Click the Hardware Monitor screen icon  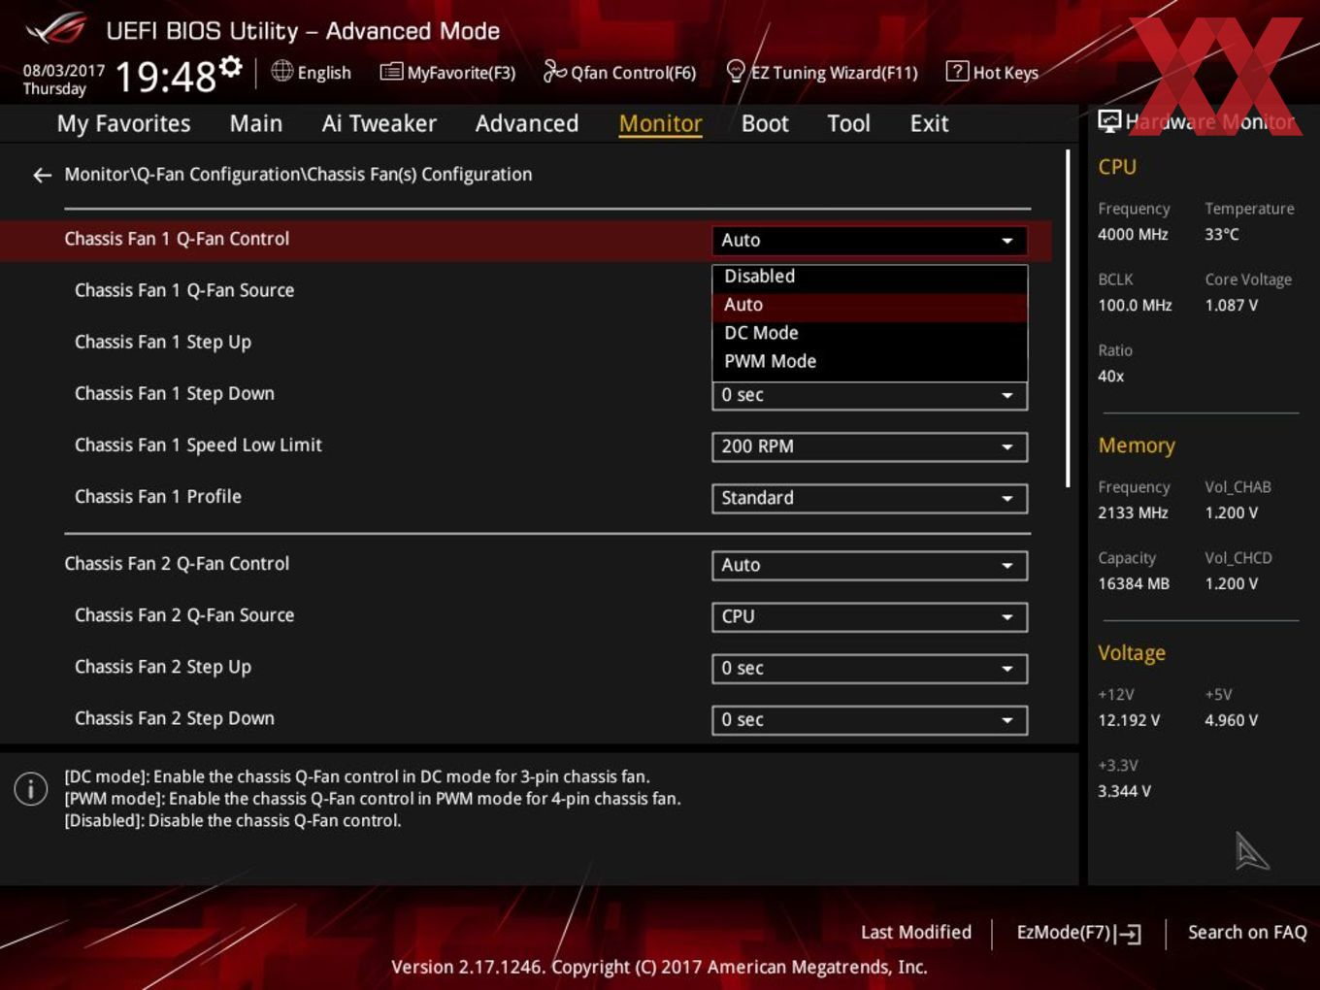[x=1108, y=121]
